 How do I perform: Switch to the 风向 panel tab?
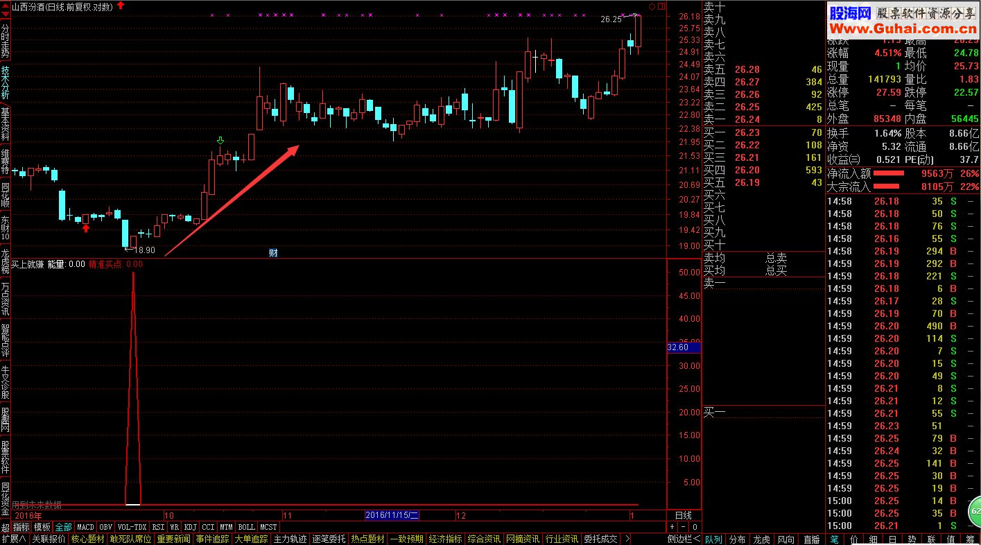click(786, 539)
